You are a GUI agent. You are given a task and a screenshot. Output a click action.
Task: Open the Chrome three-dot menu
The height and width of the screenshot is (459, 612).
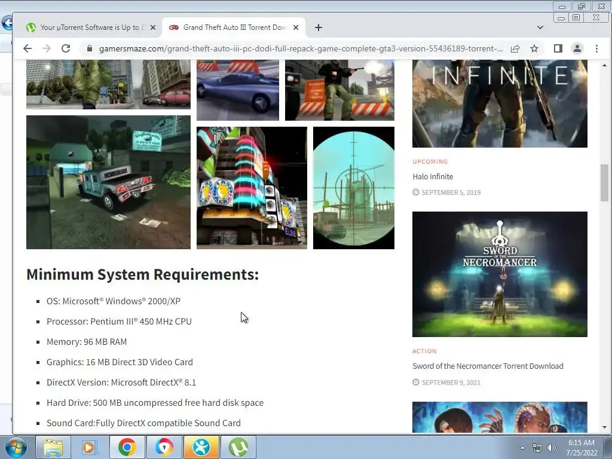(x=596, y=48)
